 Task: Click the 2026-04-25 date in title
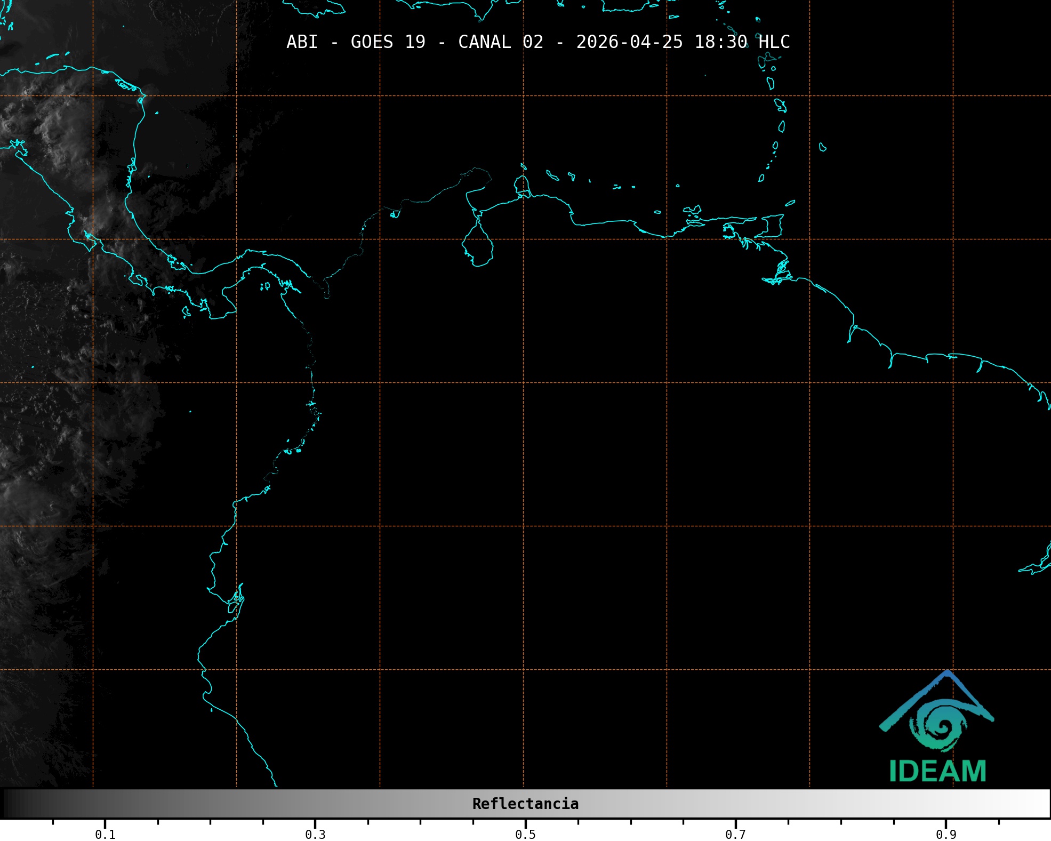pos(629,42)
